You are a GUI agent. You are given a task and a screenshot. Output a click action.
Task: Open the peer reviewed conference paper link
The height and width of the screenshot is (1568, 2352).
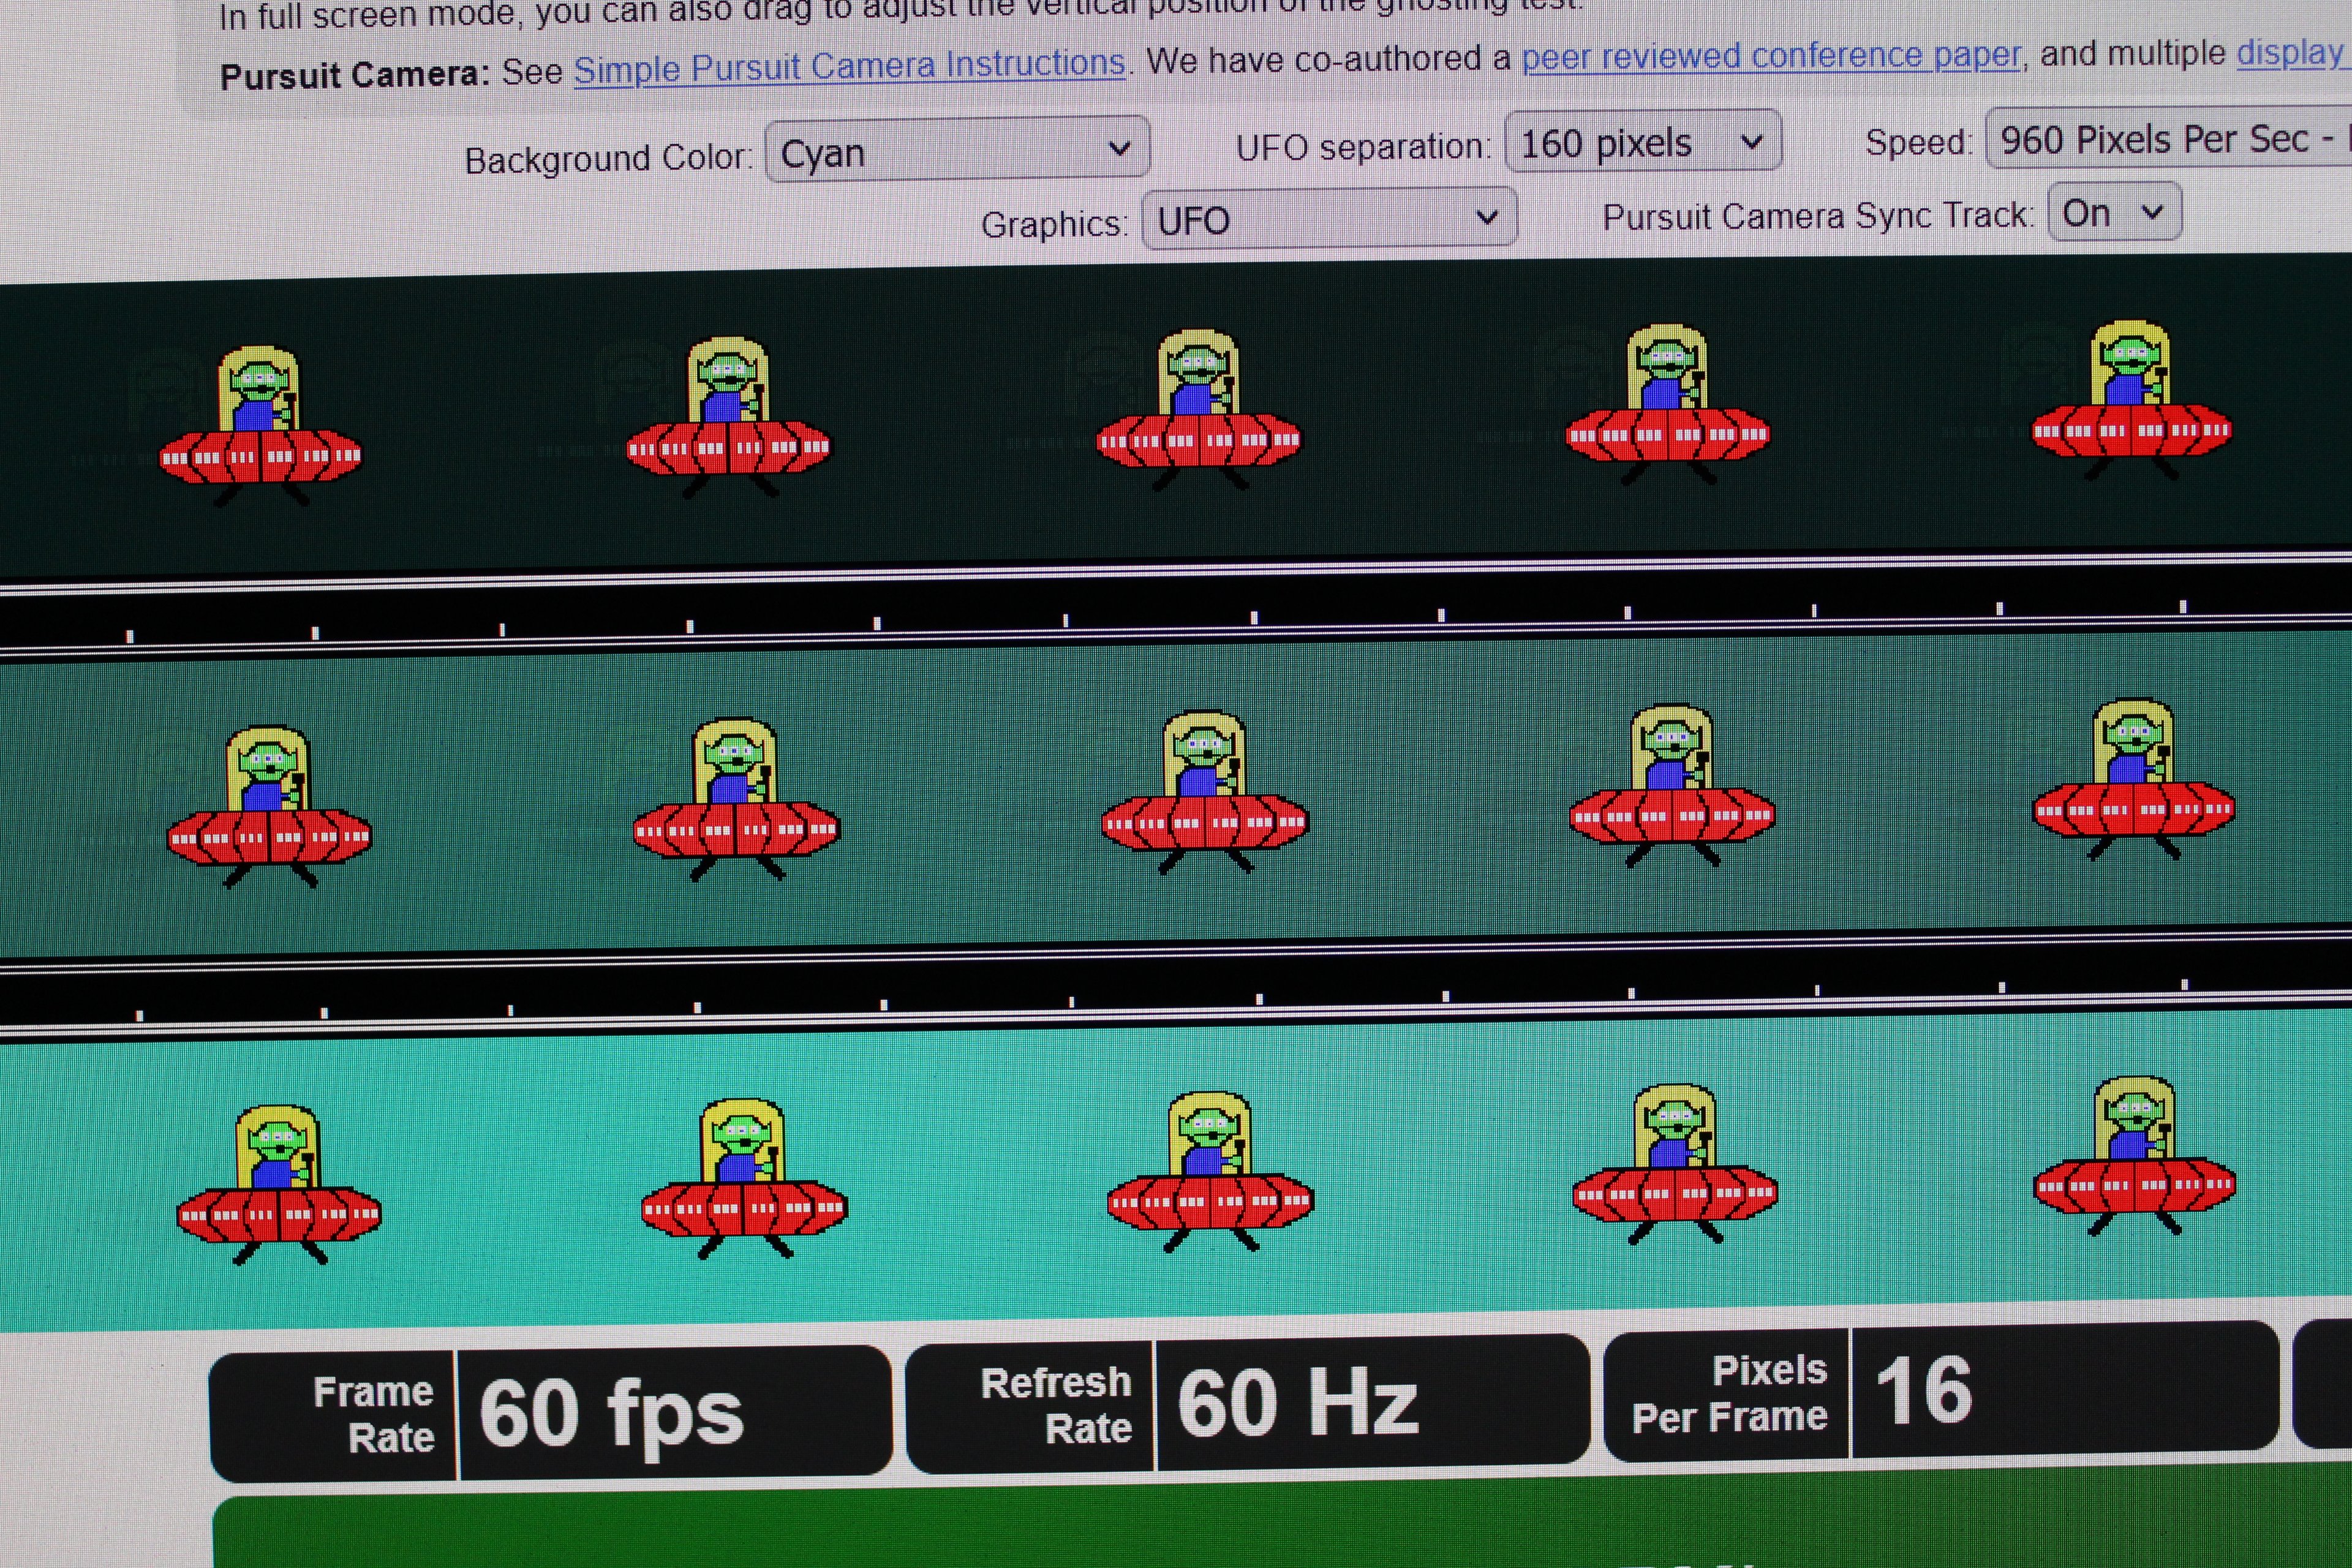(1770, 56)
